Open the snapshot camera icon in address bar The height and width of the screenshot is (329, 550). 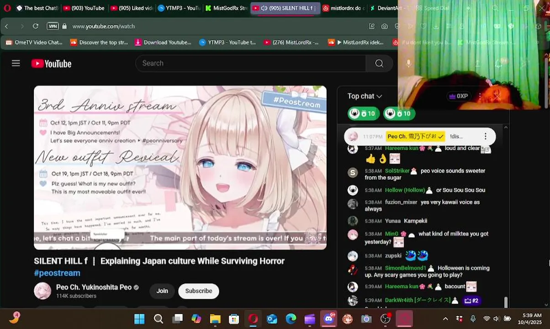pos(385,26)
